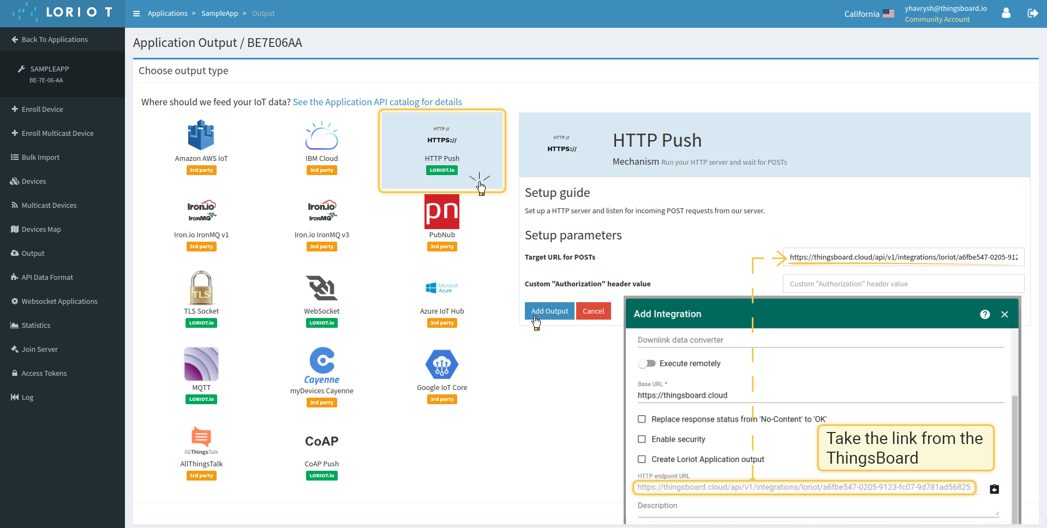
Task: Copy the HTTP endpoint URL to clipboard
Action: 994,489
